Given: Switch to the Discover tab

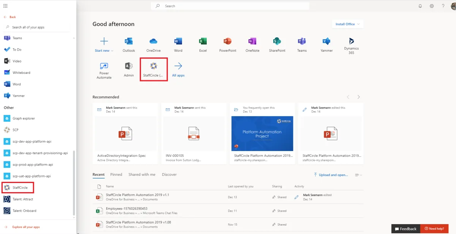Looking at the screenshot, I should tap(169, 175).
